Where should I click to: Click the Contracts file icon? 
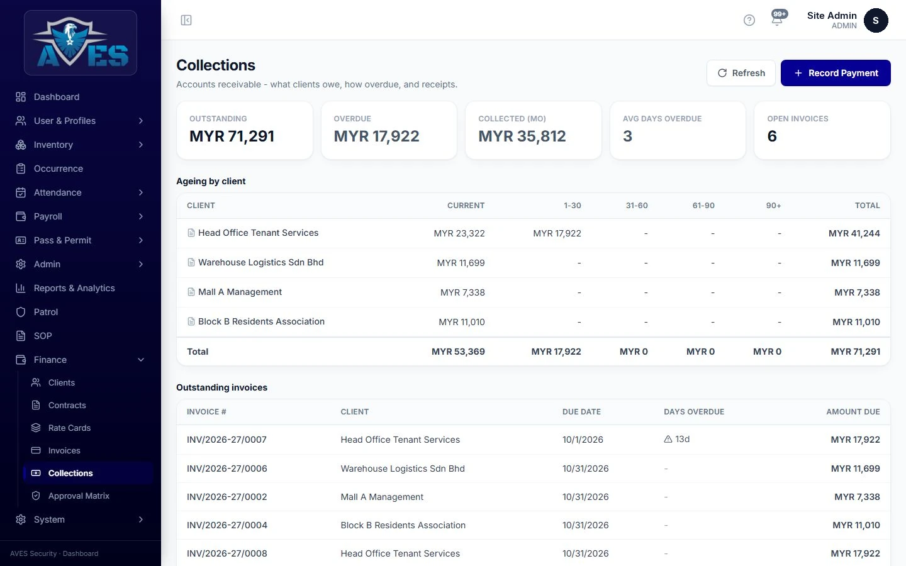(36, 405)
